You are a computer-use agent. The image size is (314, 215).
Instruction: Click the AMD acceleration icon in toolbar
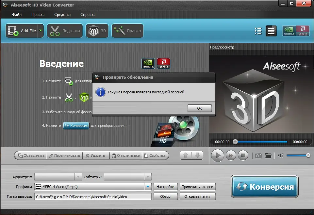point(303,31)
